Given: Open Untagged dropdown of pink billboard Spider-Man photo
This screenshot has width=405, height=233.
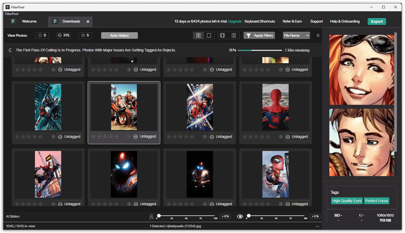Looking at the screenshot, I should click(69, 204).
